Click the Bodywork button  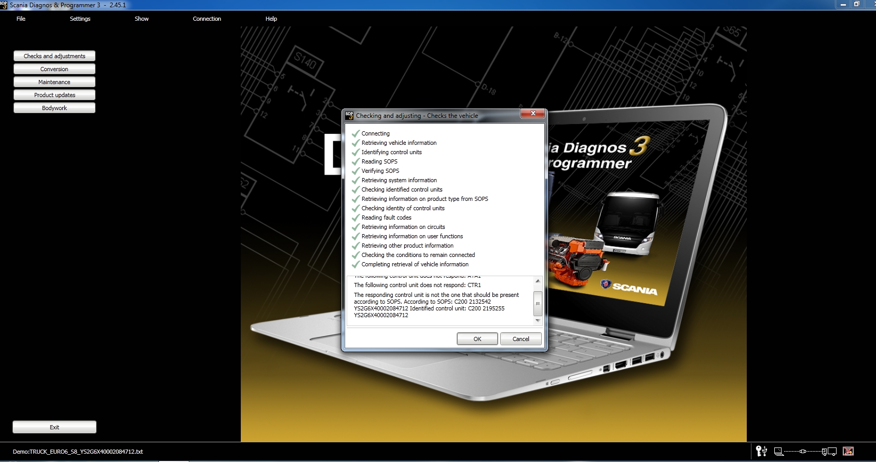pos(54,108)
